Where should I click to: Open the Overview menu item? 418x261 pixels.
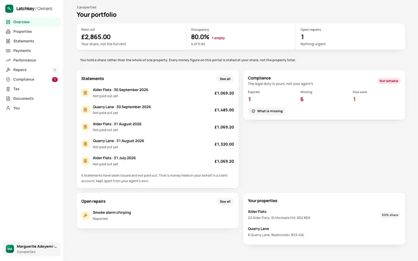32,22
